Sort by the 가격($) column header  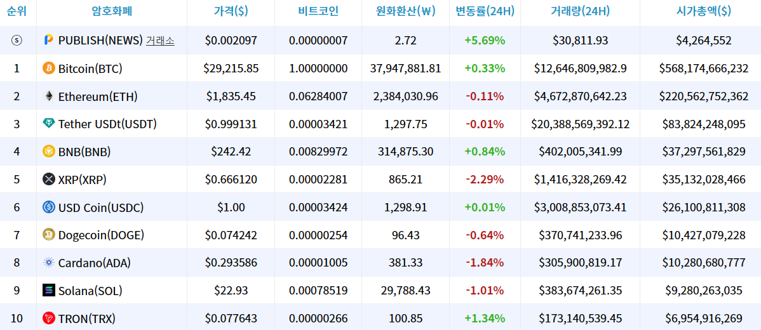point(231,11)
